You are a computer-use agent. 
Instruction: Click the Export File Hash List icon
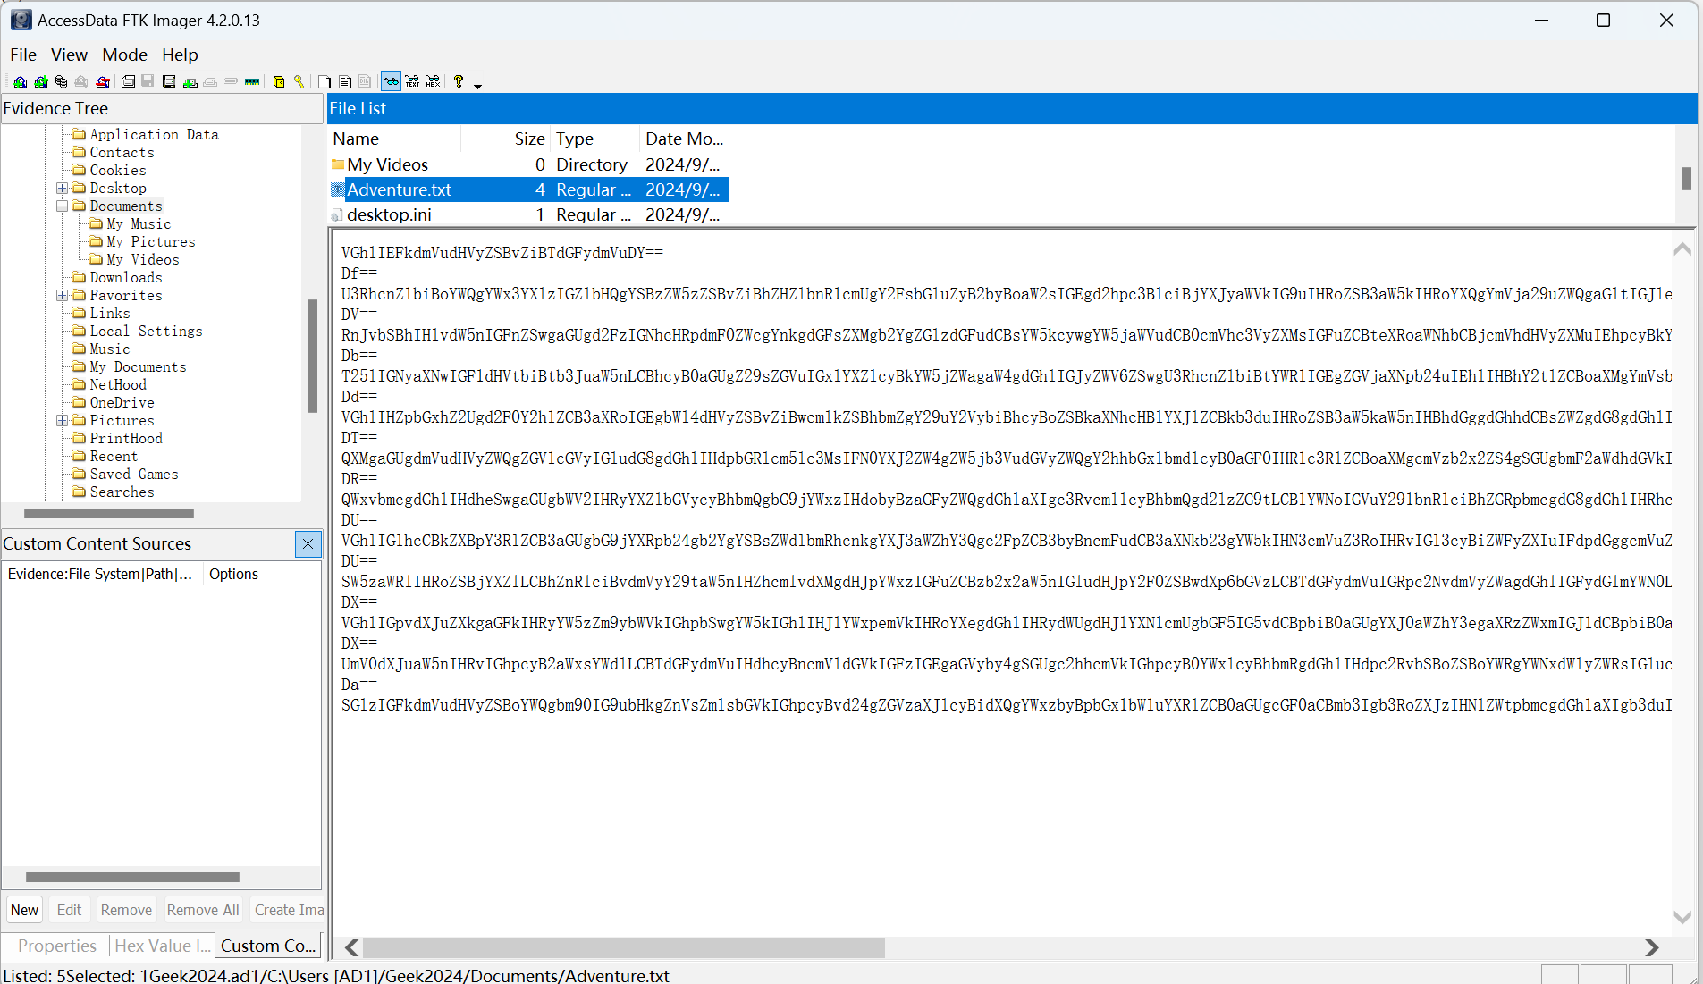click(x=344, y=81)
